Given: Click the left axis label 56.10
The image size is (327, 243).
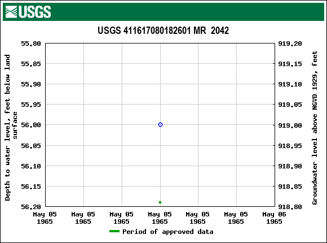Looking at the screenshot, I should pyautogui.click(x=31, y=166).
